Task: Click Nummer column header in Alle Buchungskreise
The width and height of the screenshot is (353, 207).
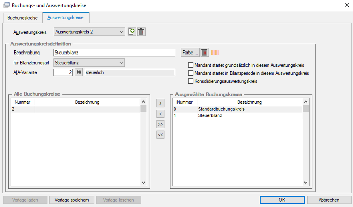Action: (23, 102)
